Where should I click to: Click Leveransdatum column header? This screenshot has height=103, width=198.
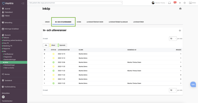[x=64, y=50]
